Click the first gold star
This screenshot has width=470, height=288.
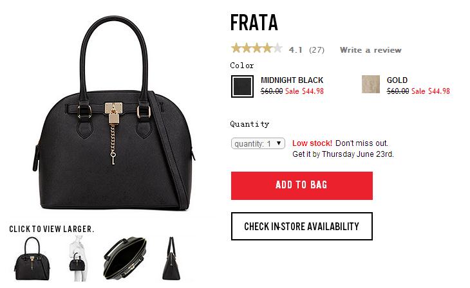point(236,48)
